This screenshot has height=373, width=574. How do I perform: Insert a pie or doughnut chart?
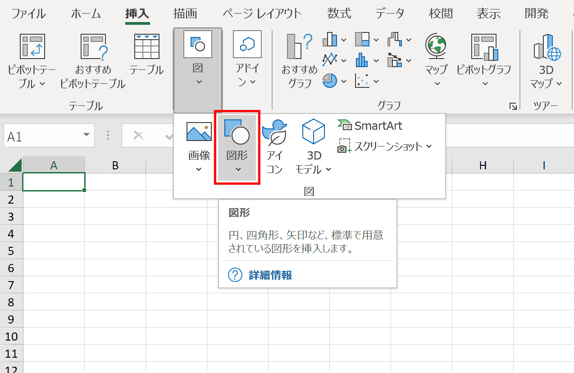330,81
